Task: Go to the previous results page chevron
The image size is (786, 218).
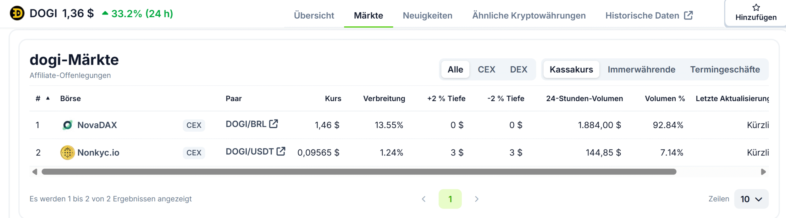Action: 424,199
